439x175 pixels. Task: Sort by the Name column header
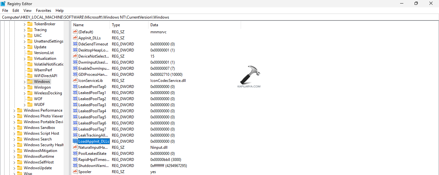(91, 25)
